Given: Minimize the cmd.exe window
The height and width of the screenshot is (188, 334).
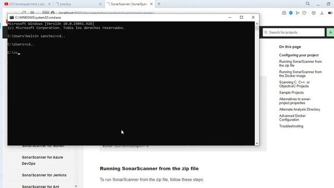Looking at the screenshot, I should coord(230,17).
